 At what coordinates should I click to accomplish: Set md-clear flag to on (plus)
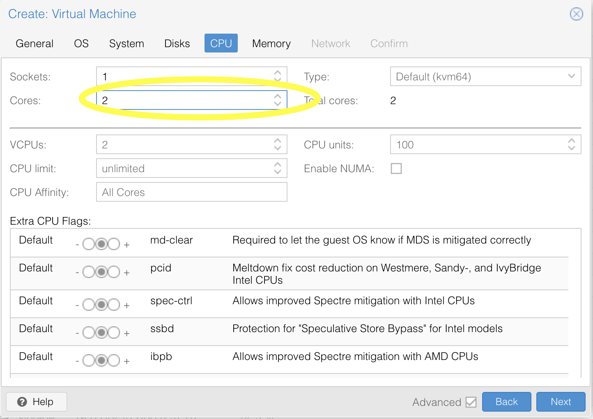point(114,244)
